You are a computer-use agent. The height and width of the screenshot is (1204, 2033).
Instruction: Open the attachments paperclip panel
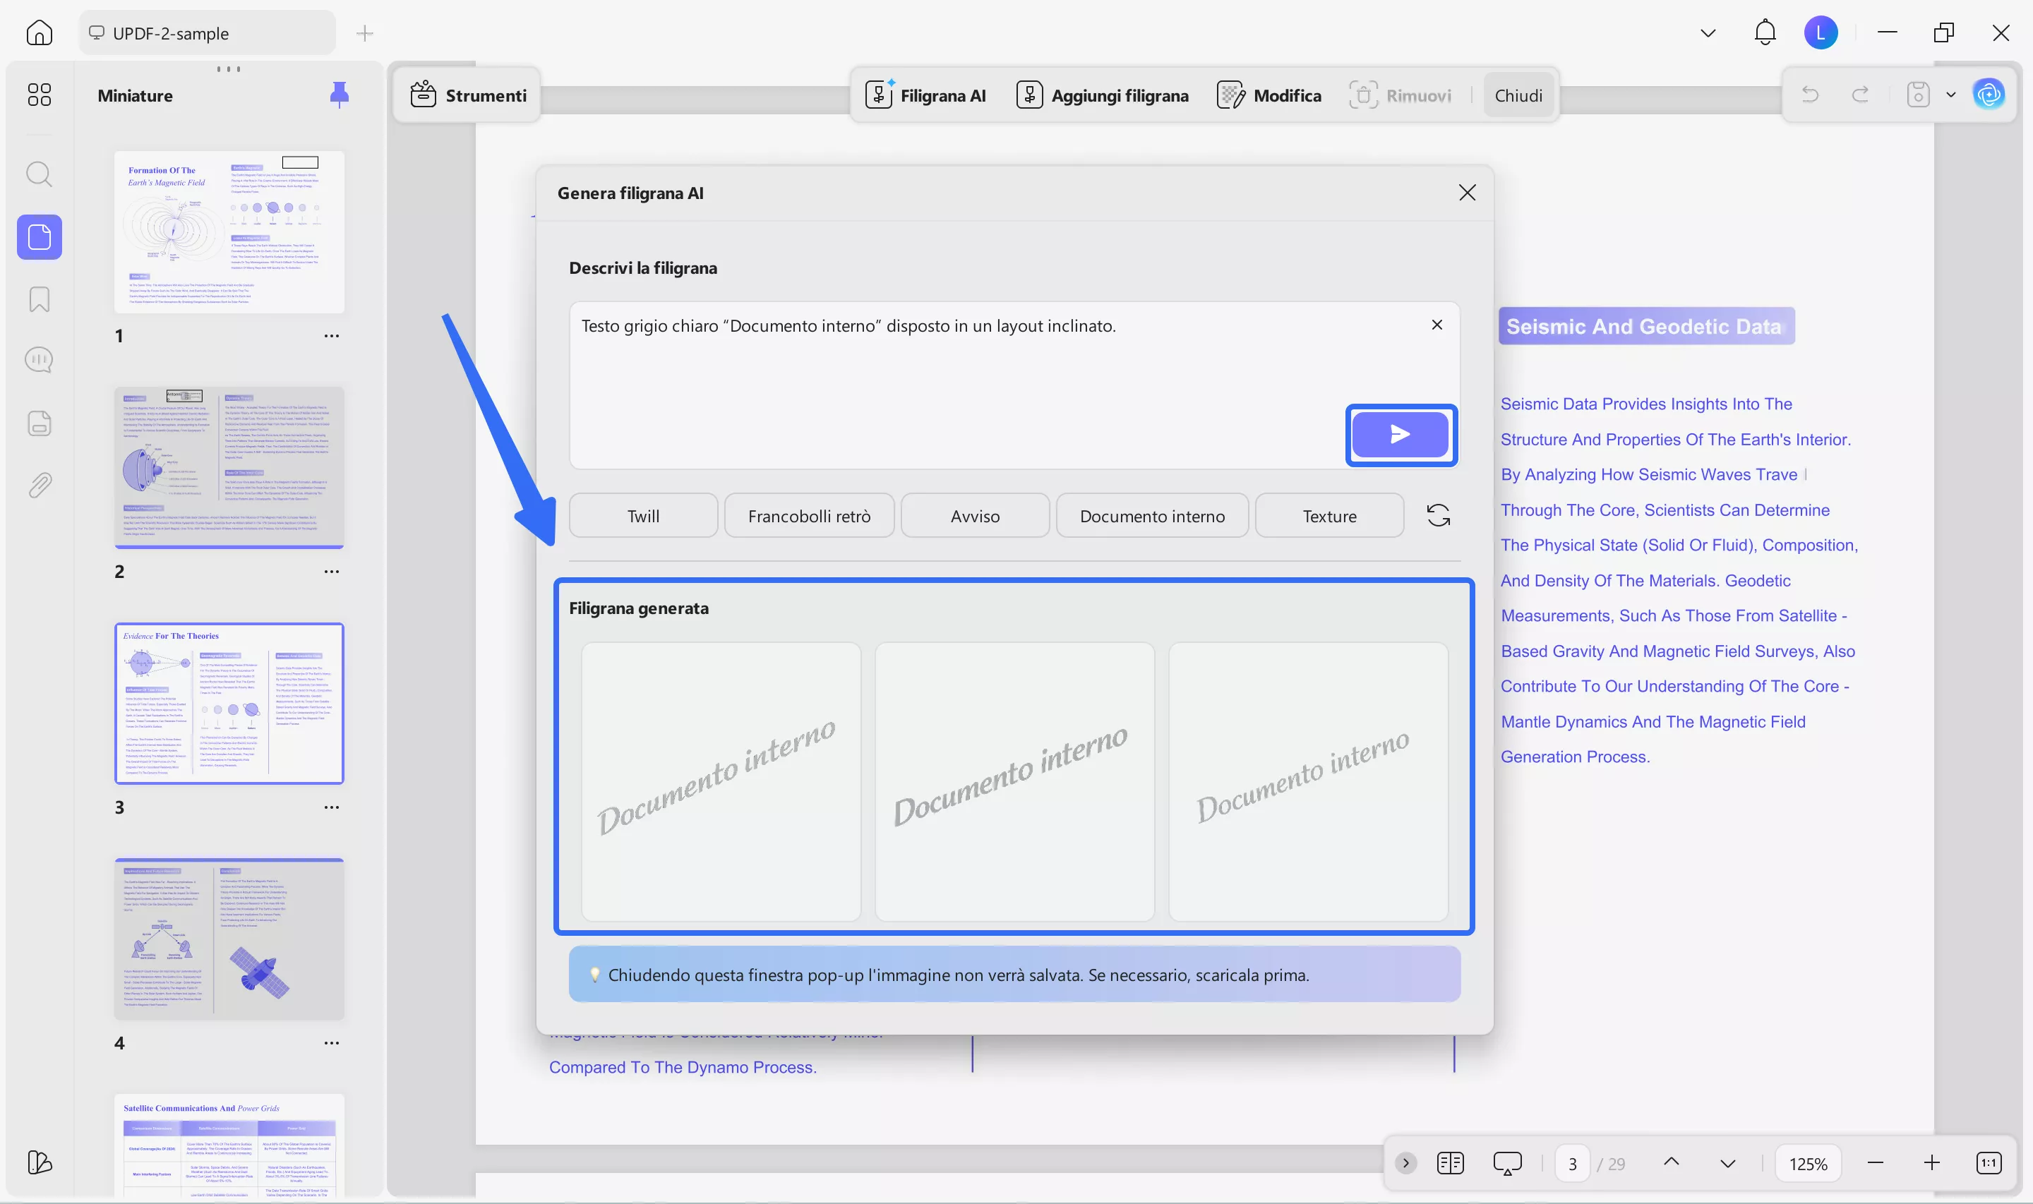click(39, 485)
